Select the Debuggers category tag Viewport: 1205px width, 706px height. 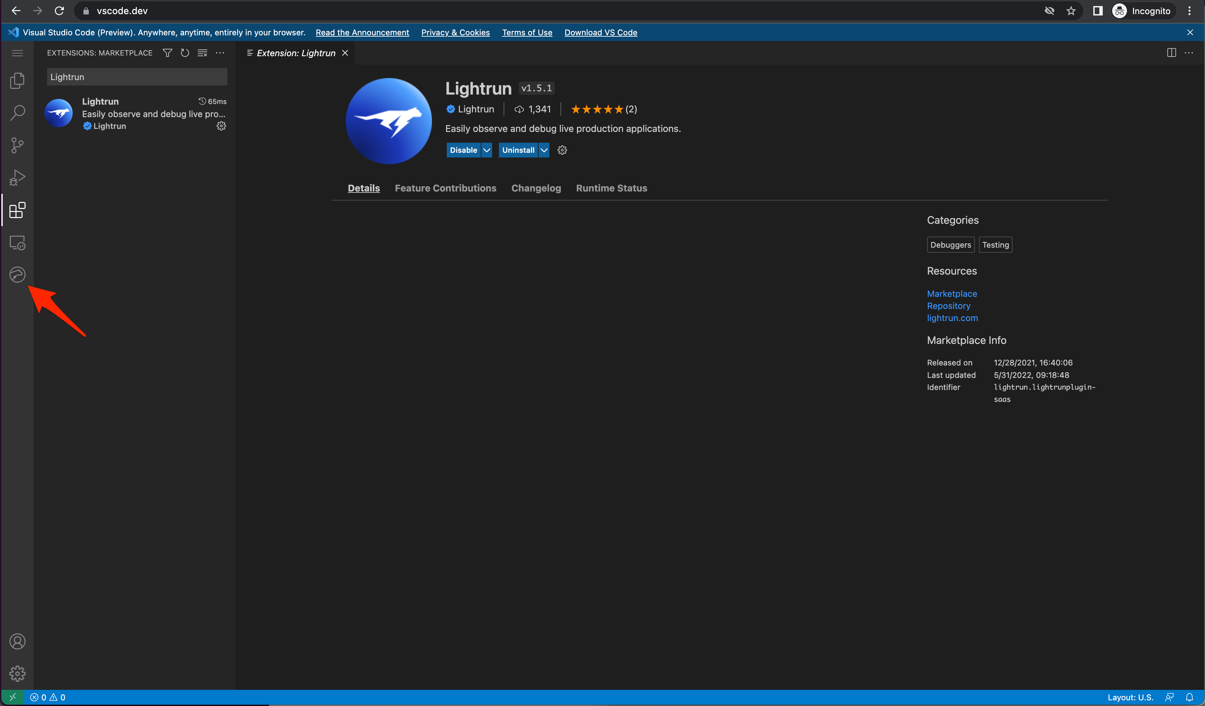pyautogui.click(x=950, y=245)
